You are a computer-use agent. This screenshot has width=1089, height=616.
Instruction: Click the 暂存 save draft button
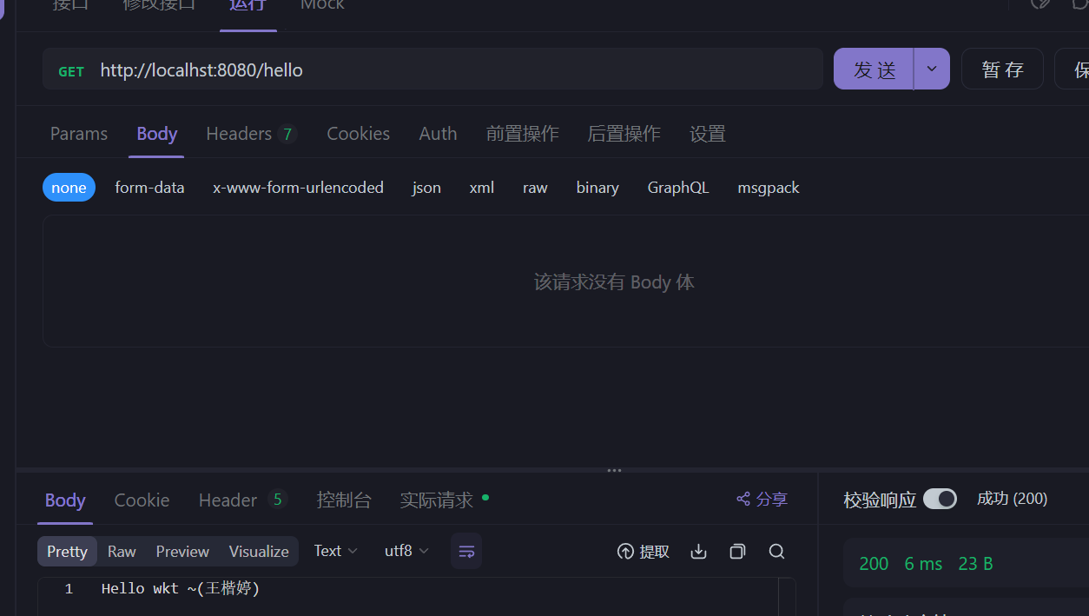(x=1002, y=70)
